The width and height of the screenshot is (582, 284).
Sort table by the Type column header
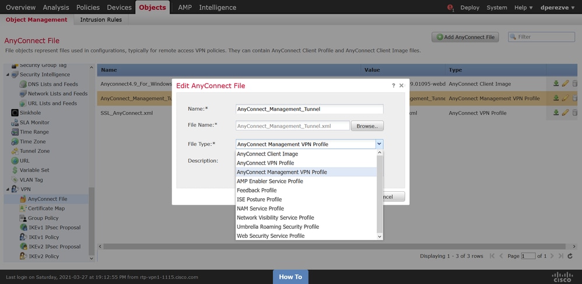coord(496,70)
